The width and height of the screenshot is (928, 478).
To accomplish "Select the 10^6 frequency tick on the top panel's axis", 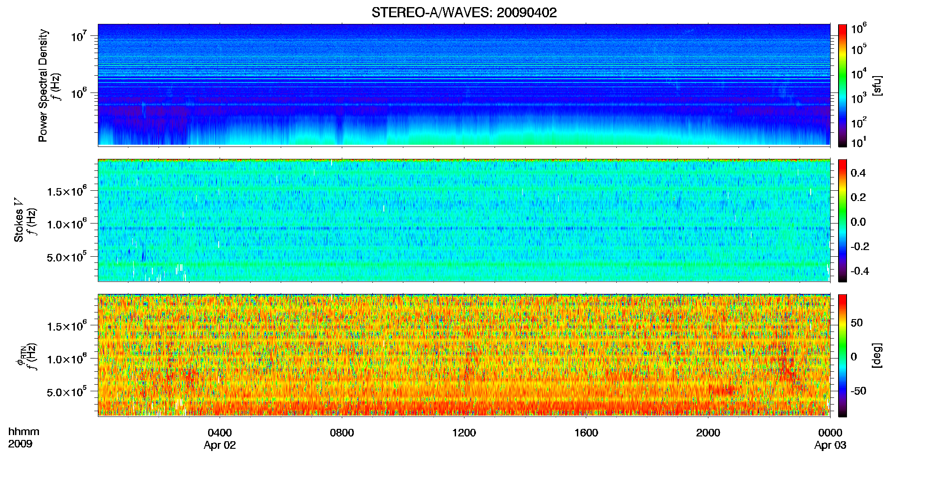I will click(x=79, y=93).
